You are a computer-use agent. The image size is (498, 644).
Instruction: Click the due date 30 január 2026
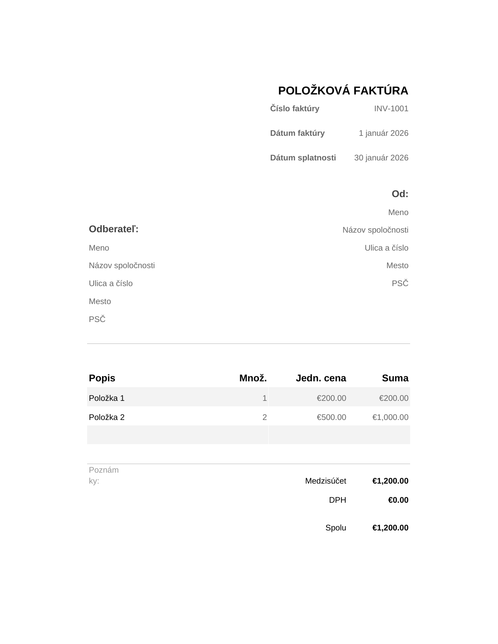click(381, 158)
